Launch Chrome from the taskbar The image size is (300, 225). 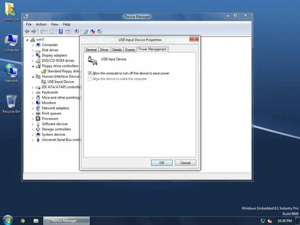point(23,221)
